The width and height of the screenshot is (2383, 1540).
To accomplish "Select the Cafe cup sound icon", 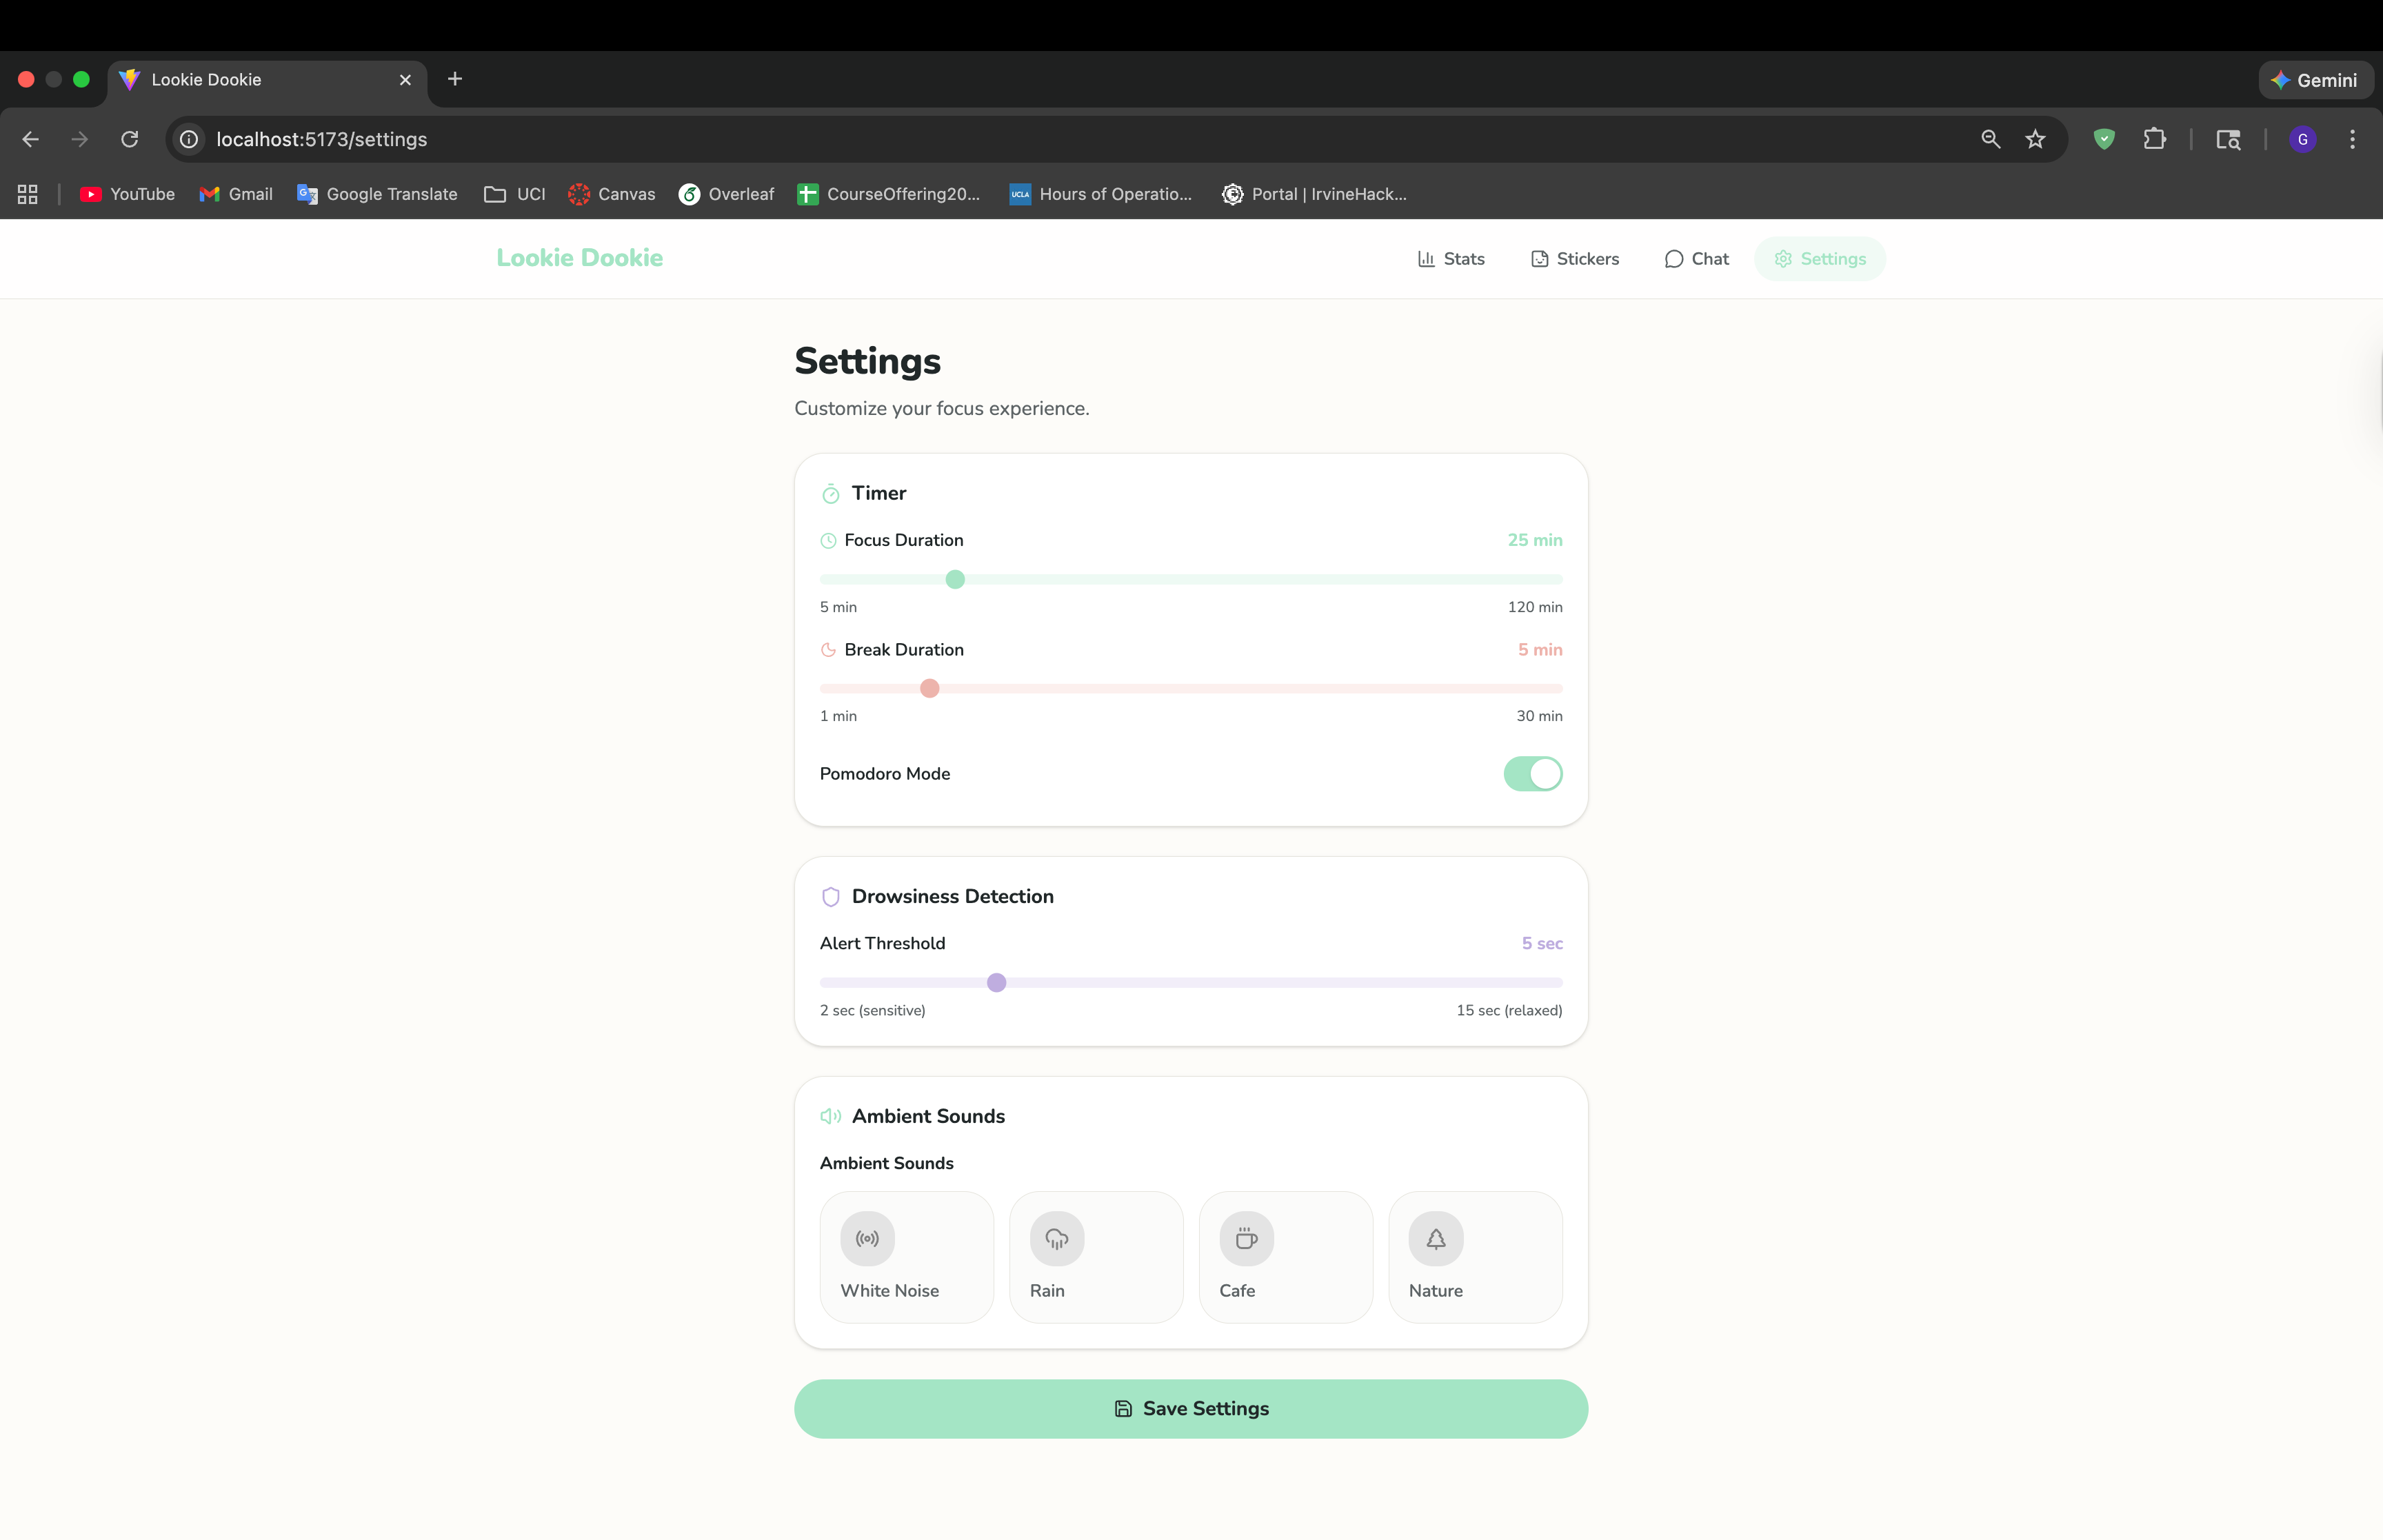I will coord(1246,1238).
